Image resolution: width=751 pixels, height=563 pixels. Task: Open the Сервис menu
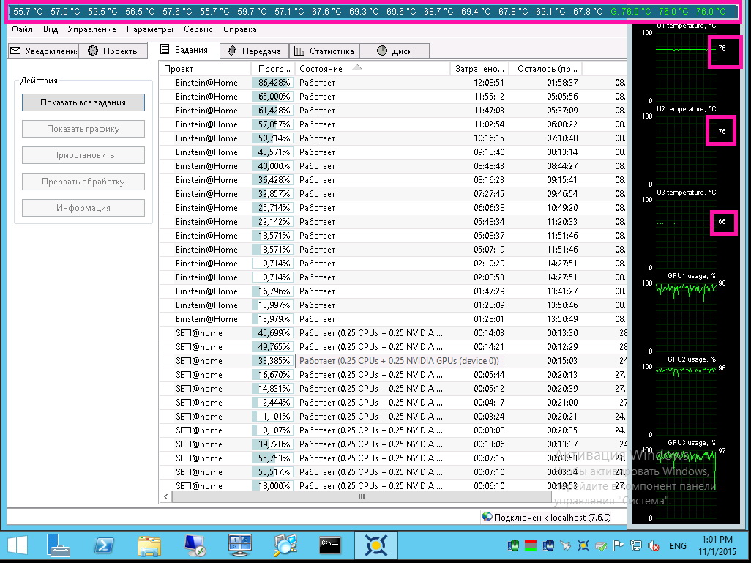coord(198,29)
